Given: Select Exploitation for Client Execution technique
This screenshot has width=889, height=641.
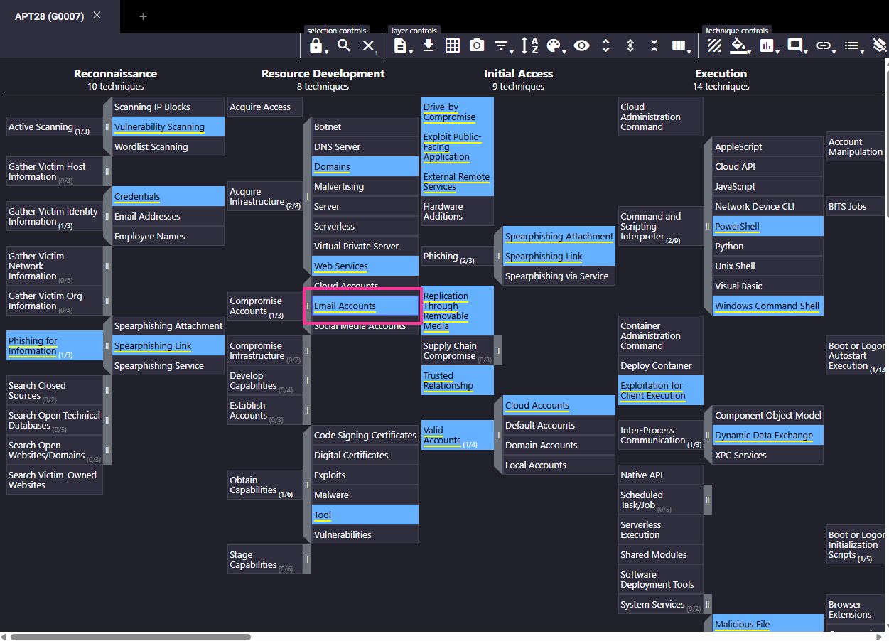Looking at the screenshot, I should click(x=661, y=391).
